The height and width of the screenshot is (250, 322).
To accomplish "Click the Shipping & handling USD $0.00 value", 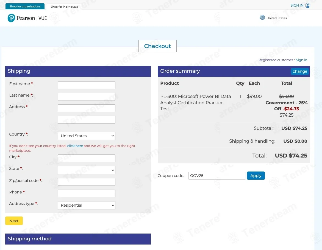I will (x=295, y=141).
